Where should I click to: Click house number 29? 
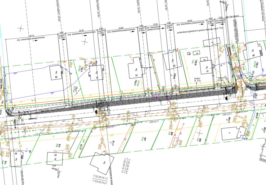56,77
